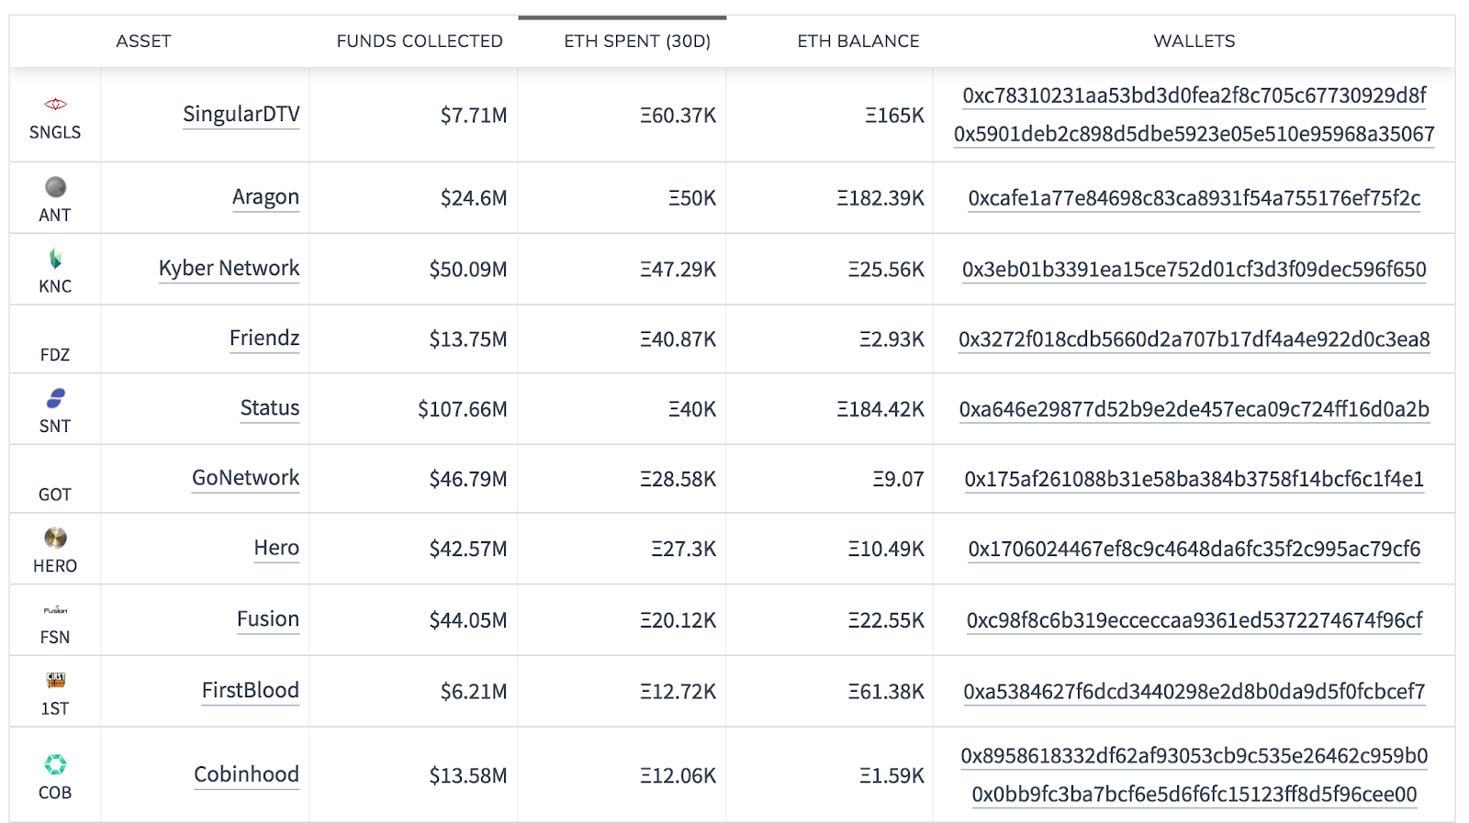
Task: Click the SingularDTV SNGLS logo icon
Action: [x=55, y=104]
